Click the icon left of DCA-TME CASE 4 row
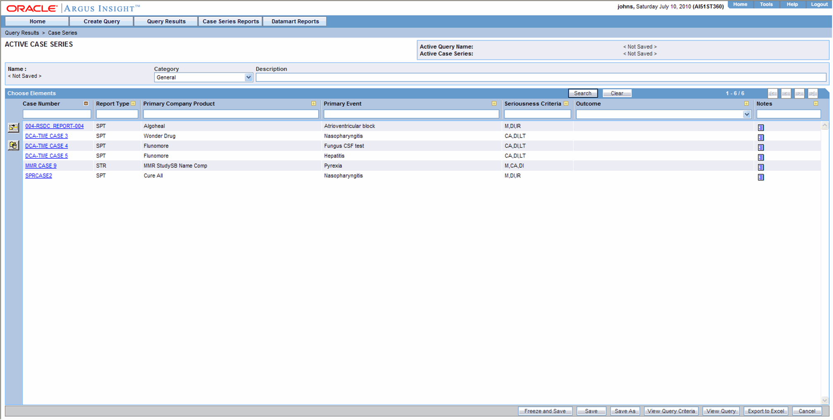Viewport: 833px width, 420px height. click(x=14, y=145)
